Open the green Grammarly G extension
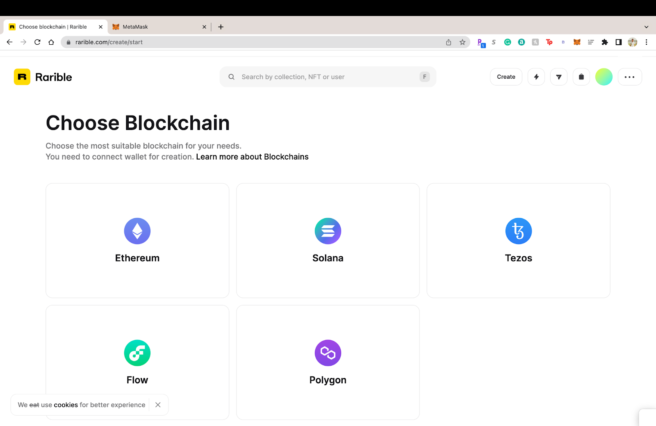Viewport: 656px width, 426px height. [508, 42]
